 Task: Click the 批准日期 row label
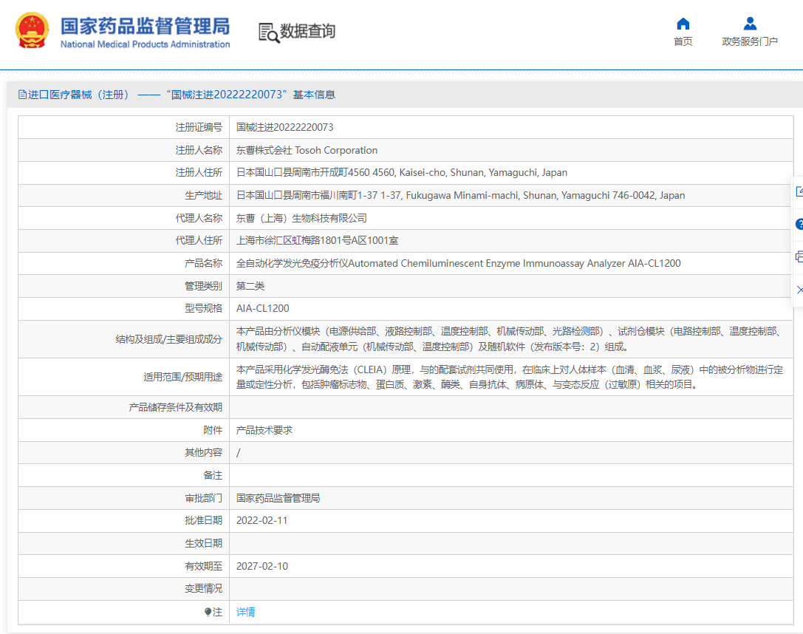[203, 520]
